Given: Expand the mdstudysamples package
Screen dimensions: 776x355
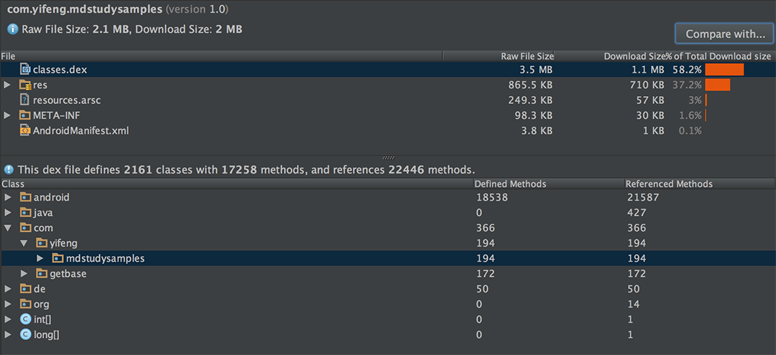Looking at the screenshot, I should pos(40,258).
